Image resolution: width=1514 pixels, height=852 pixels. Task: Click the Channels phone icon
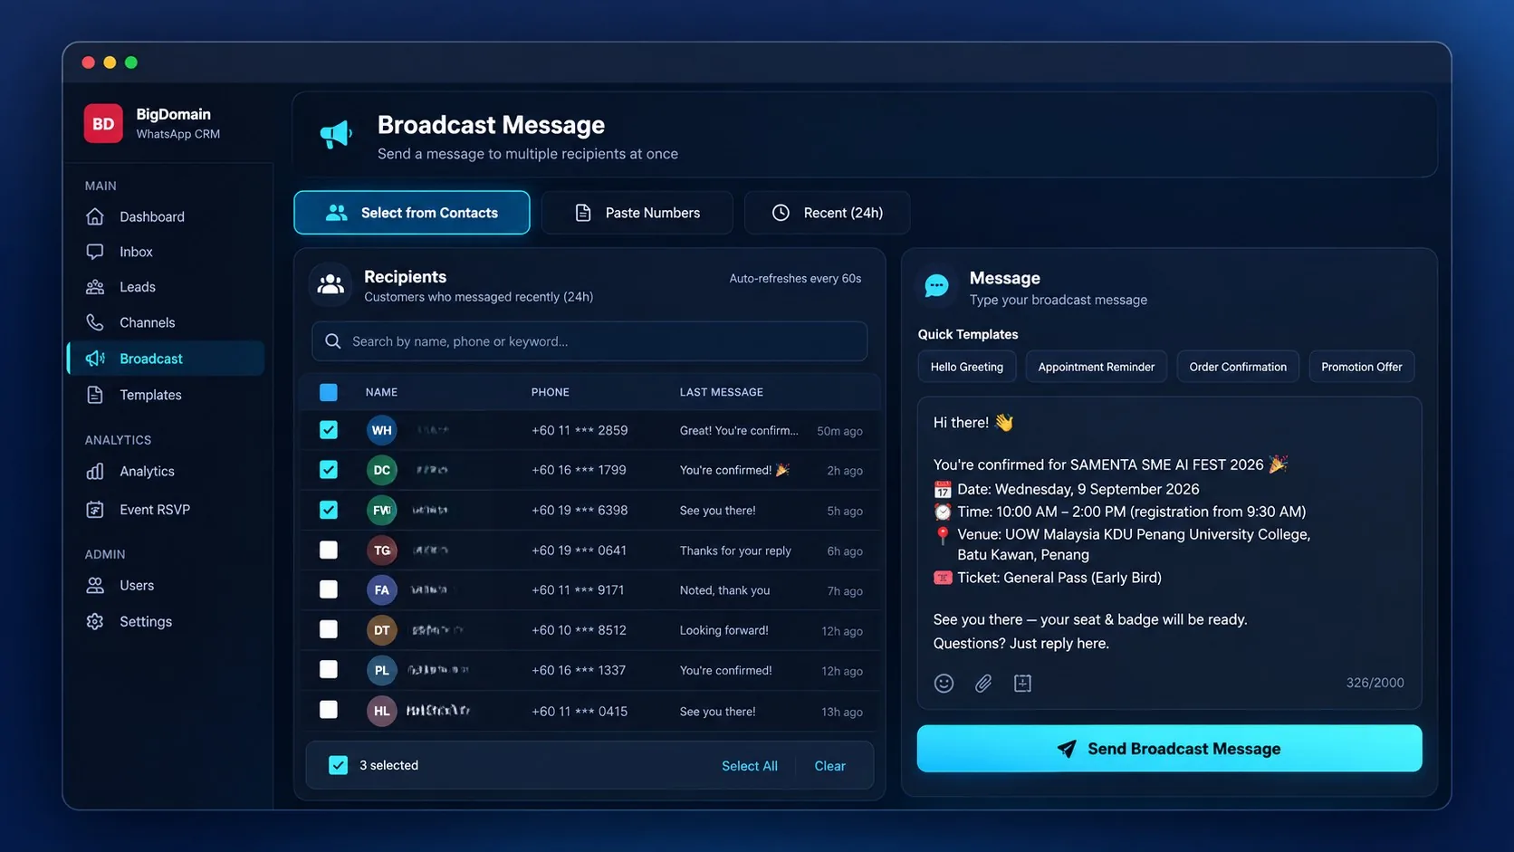[95, 322]
